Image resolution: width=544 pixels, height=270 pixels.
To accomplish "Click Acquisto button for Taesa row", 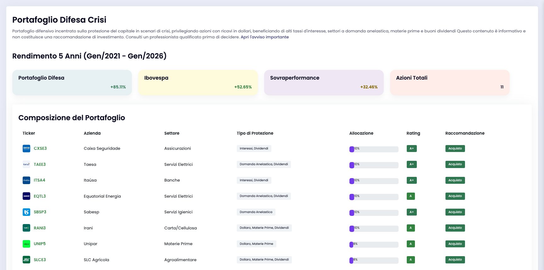I will 455,164.
